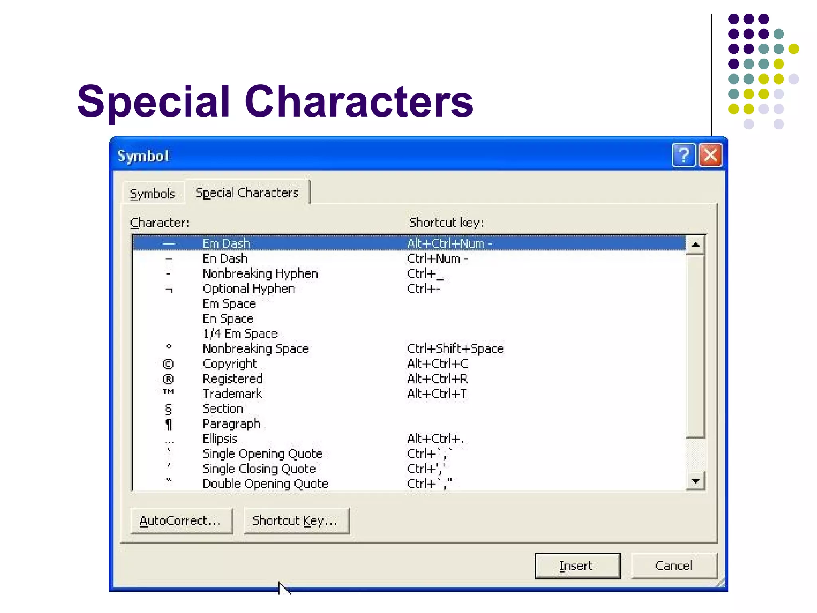Click the Insert button
Screen dimensions: 817x613
point(577,566)
